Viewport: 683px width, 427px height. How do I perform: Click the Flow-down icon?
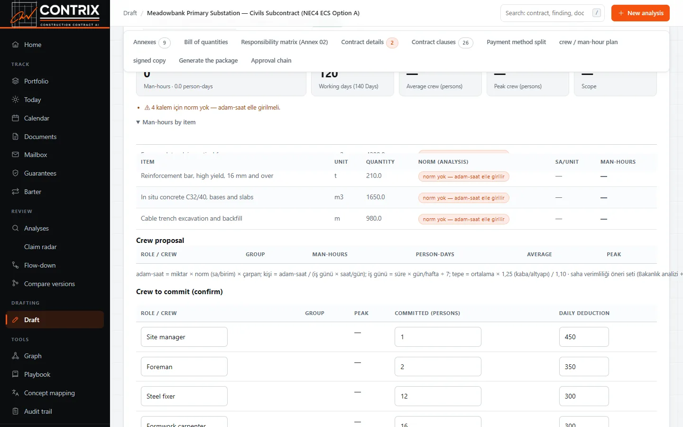point(15,265)
